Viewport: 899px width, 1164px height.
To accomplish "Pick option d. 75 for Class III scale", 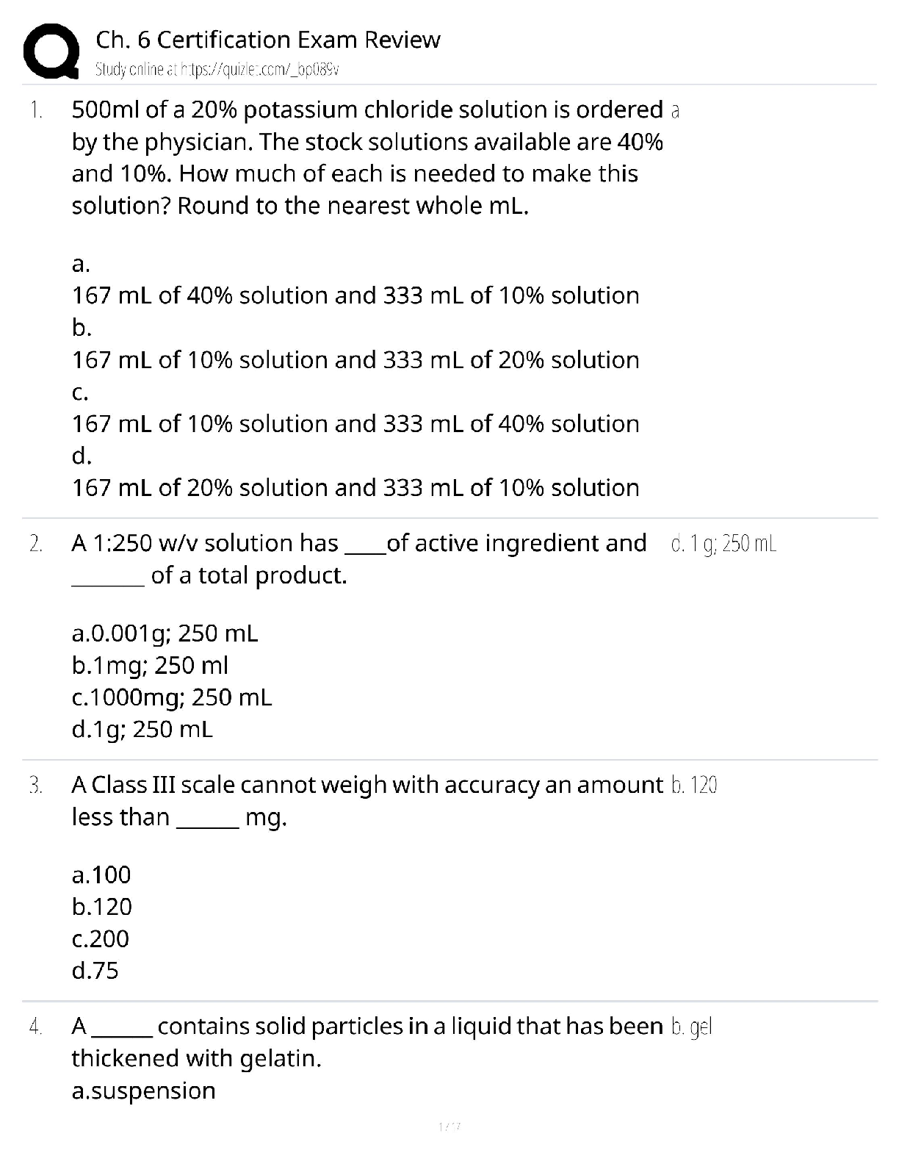I will click(x=95, y=971).
